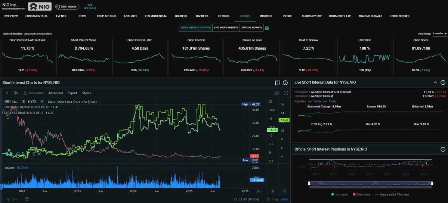This screenshot has height=203, width=448.
Task: Open chart comment icon in Short Interest Charts header
Action: (x=277, y=83)
